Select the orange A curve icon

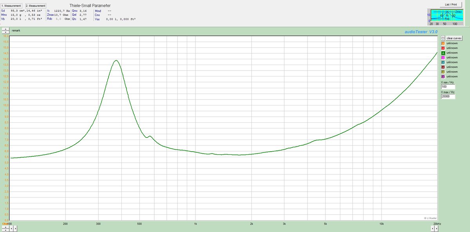443,43
